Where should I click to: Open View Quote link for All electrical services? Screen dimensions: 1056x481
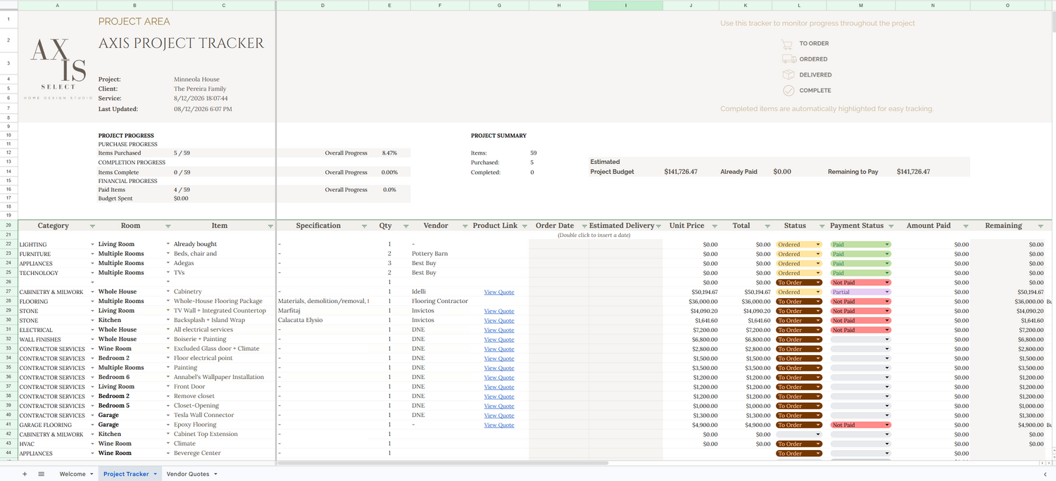(499, 331)
